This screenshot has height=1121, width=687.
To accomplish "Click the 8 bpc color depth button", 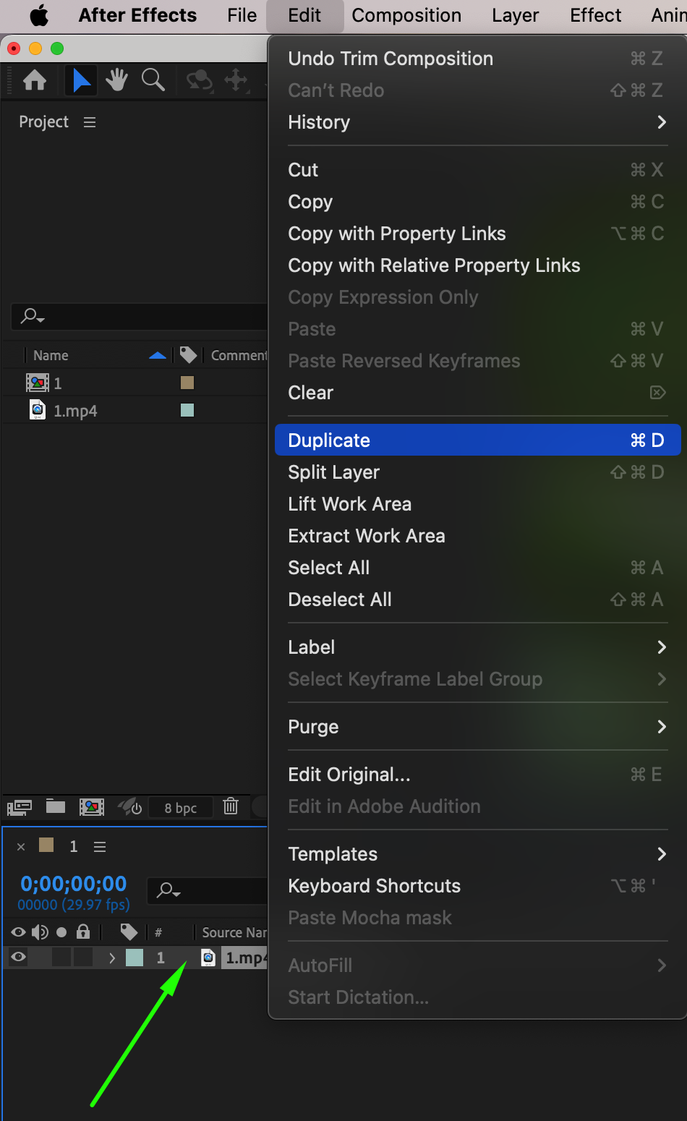I will [180, 808].
